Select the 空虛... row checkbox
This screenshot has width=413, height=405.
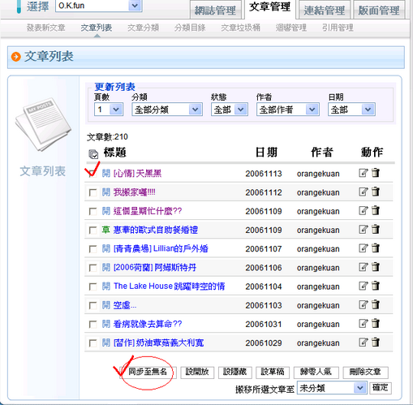[x=92, y=305]
